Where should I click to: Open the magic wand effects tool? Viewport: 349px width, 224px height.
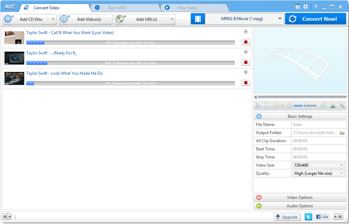pyautogui.click(x=342, y=106)
